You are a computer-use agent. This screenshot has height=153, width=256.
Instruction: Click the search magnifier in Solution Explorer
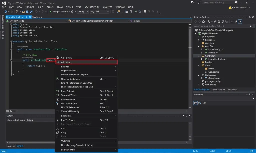[x=251, y=26]
